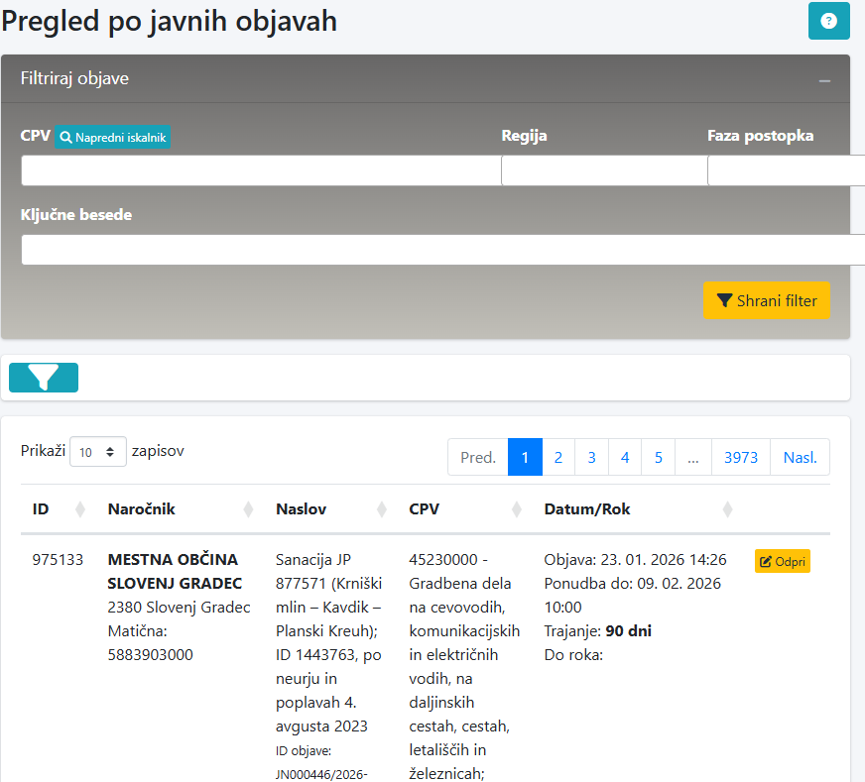The height and width of the screenshot is (782, 865).
Task: Sort the table by ID column
Action: click(80, 509)
